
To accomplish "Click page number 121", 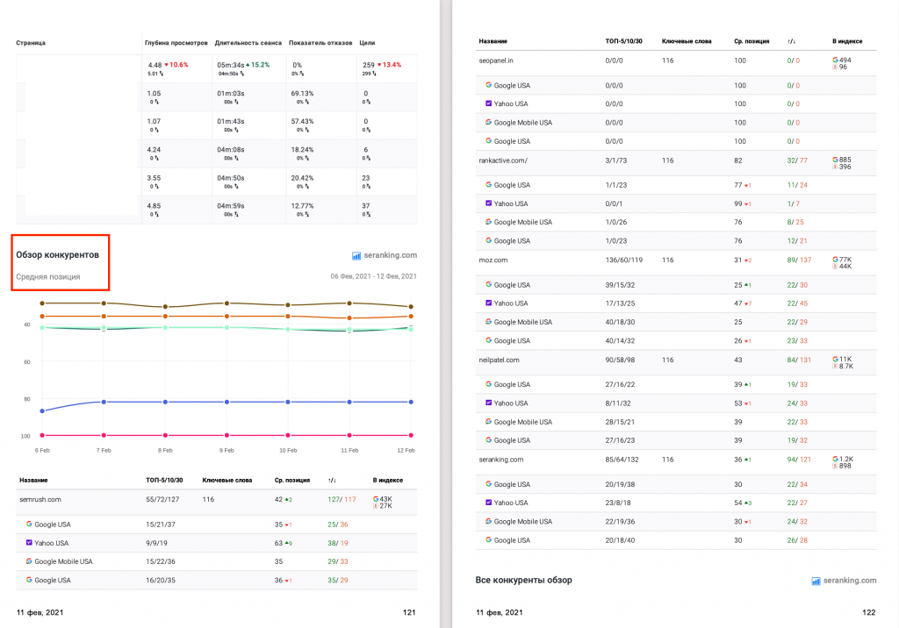I will coord(409,612).
